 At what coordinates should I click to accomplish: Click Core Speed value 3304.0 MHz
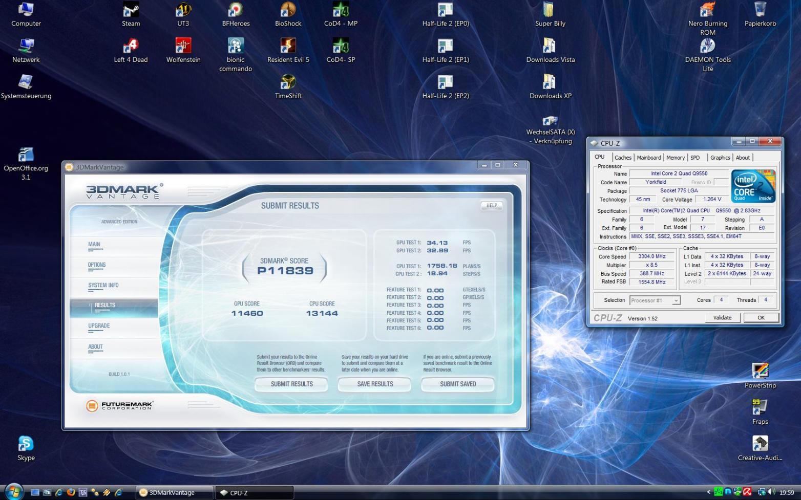tap(652, 256)
